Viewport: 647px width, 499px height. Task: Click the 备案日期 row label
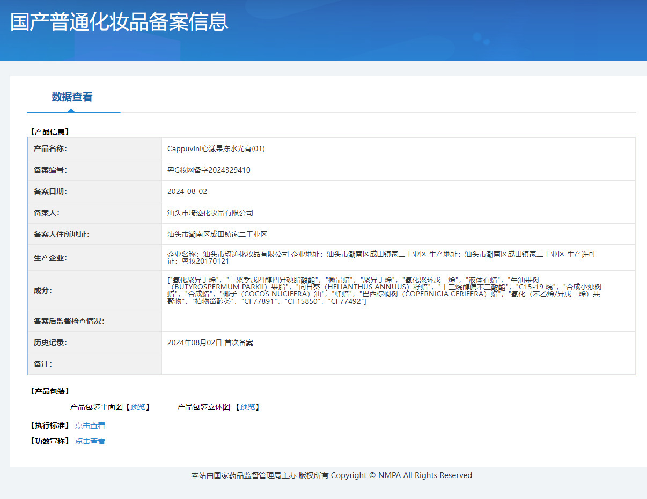click(50, 192)
